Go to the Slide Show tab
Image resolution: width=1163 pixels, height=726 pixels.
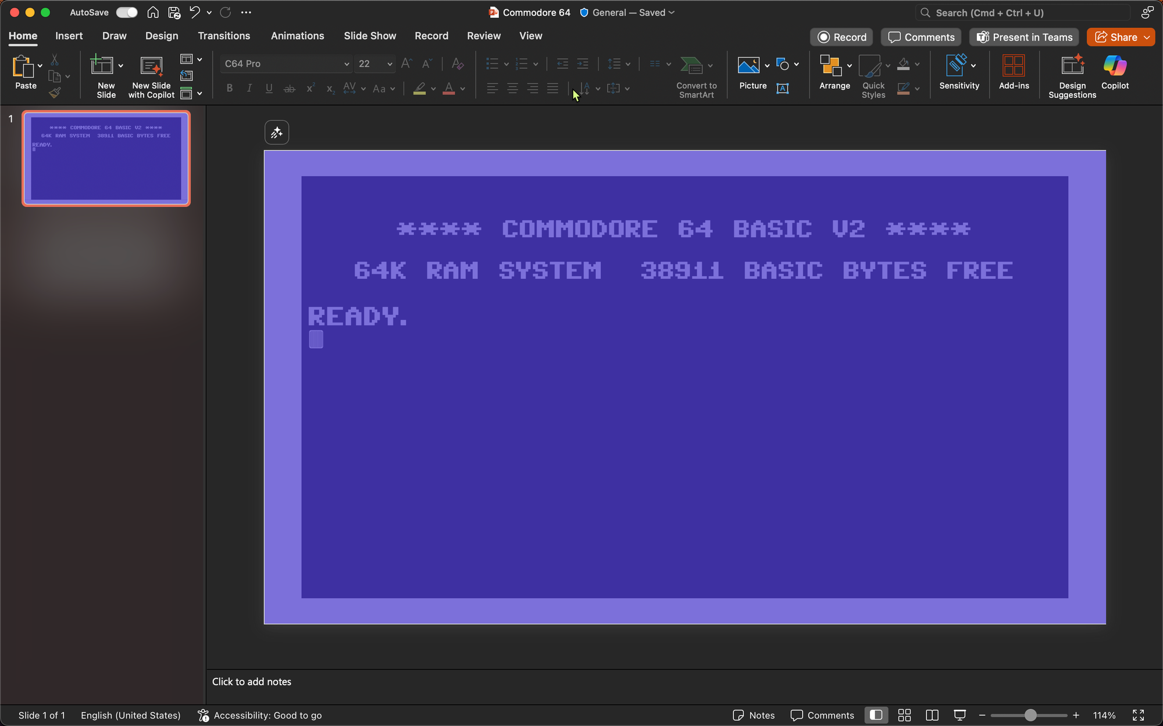(x=370, y=36)
